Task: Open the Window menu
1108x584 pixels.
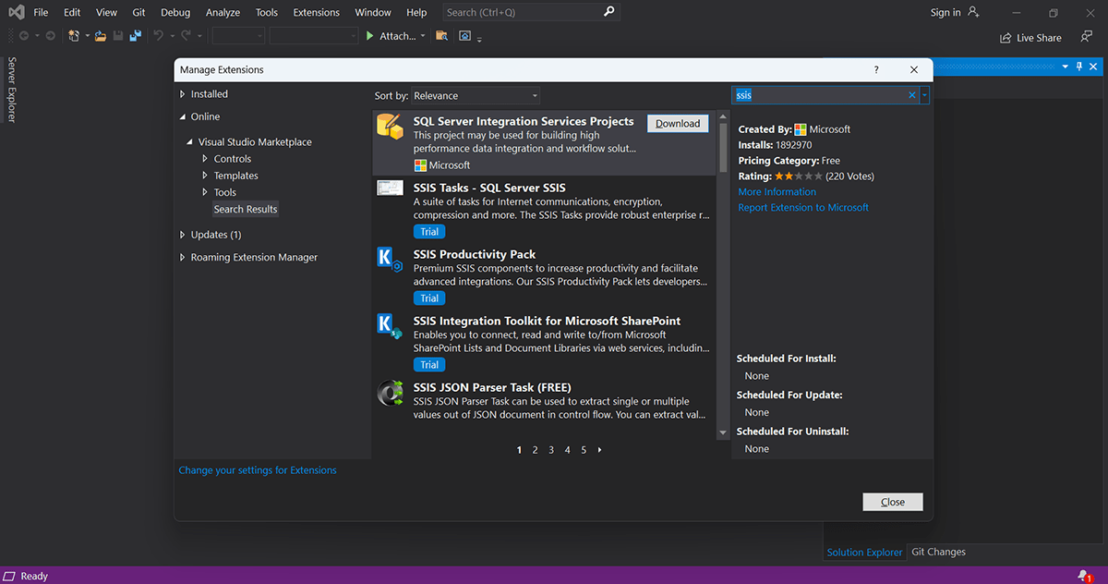Action: tap(373, 13)
